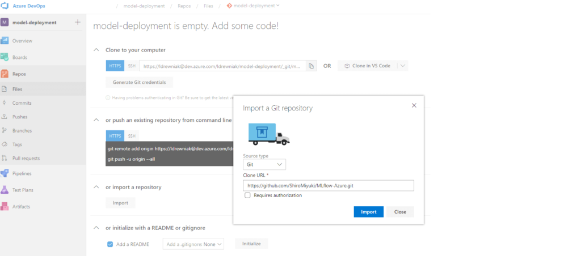Open the Pipelines icon in sidebar
The width and height of the screenshot is (581, 256).
pos(5,173)
